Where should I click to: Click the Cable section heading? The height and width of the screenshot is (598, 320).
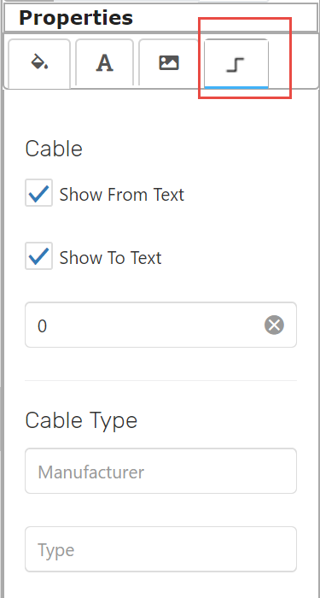54,149
